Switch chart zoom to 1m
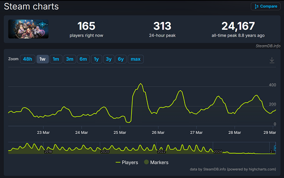Viewport: 284px width, 178px height. click(56, 59)
